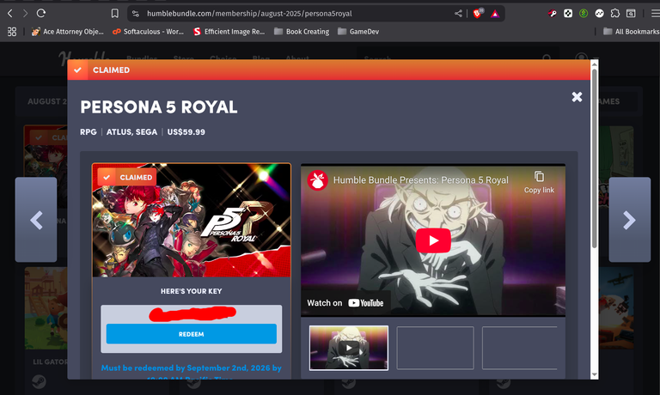Bookmark this page using the bookmark icon
Image resolution: width=660 pixels, height=395 pixels.
[114, 14]
